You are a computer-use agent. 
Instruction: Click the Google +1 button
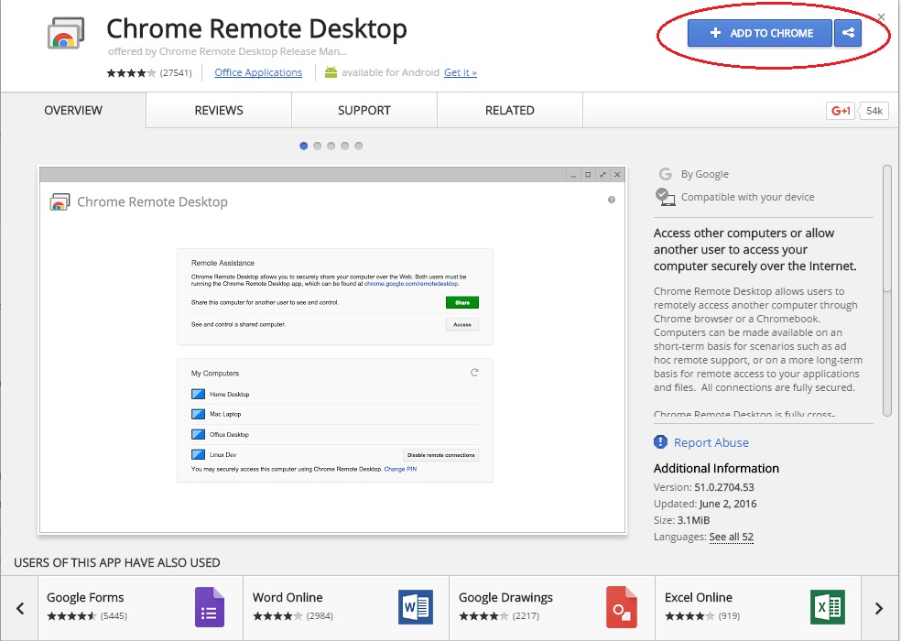point(840,111)
